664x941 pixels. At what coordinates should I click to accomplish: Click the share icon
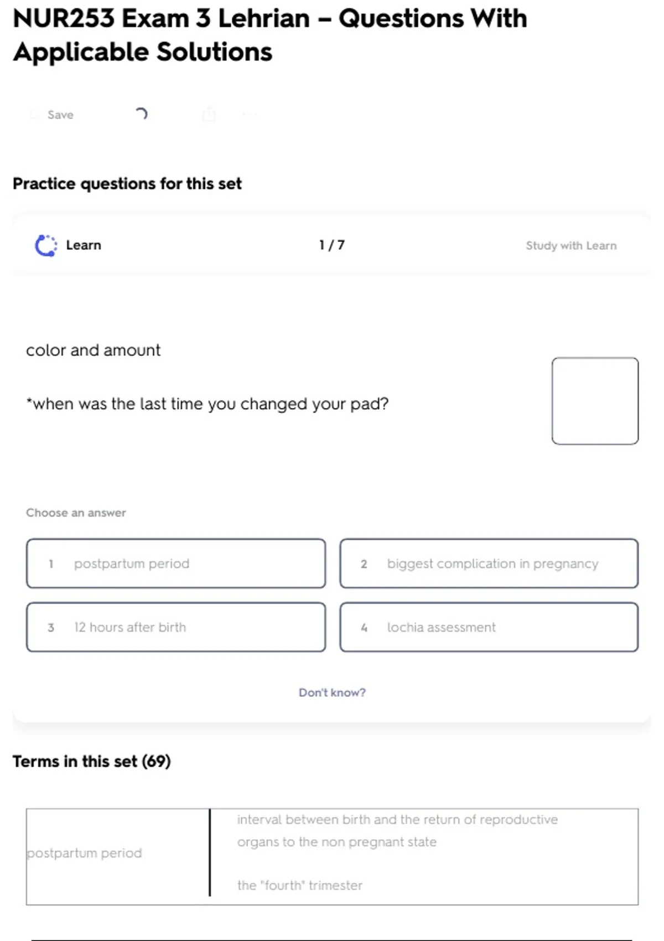209,114
